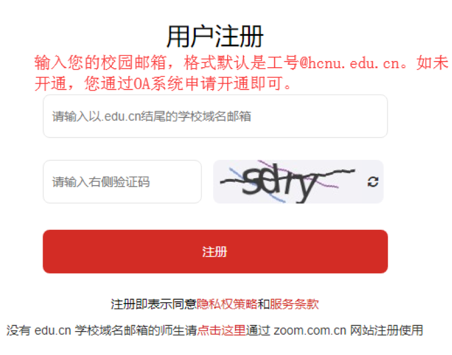Click the 如未 text at the notice end
This screenshot has width=452, height=355.
coord(432,63)
